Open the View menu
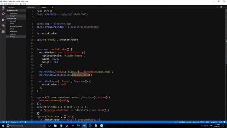The image size is (227, 128). tap(17, 4)
